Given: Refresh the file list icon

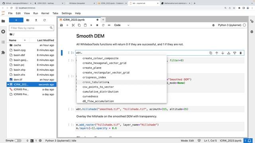Looking at the screenshot, I should pyautogui.click(x=44, y=20).
